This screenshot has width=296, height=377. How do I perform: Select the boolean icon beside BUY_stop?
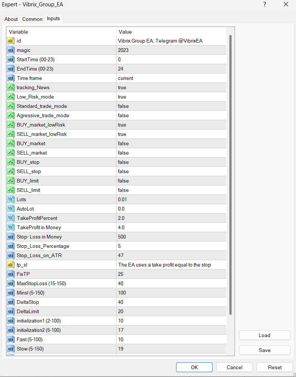click(11, 162)
